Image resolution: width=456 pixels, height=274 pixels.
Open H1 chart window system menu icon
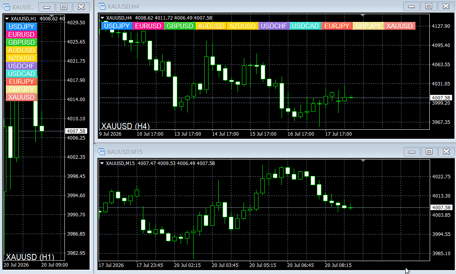[6, 7]
